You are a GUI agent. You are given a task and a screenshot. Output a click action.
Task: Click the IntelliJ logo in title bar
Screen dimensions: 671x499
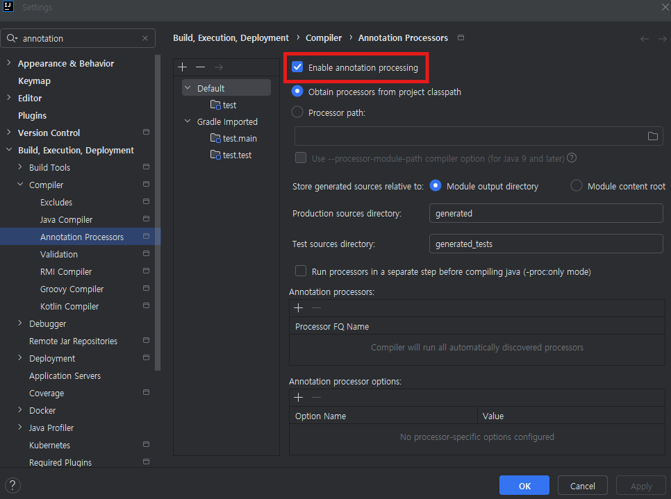tap(8, 6)
